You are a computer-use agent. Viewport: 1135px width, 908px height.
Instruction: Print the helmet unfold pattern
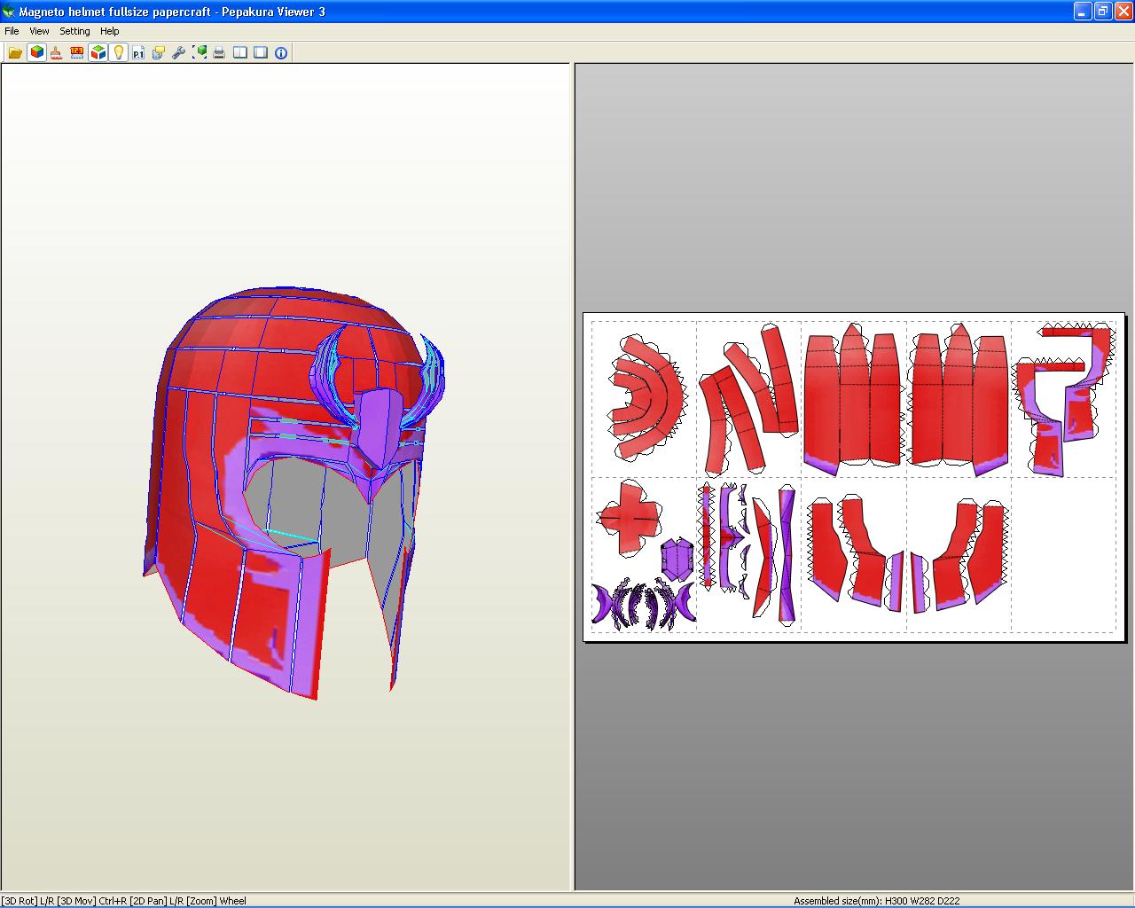point(219,52)
